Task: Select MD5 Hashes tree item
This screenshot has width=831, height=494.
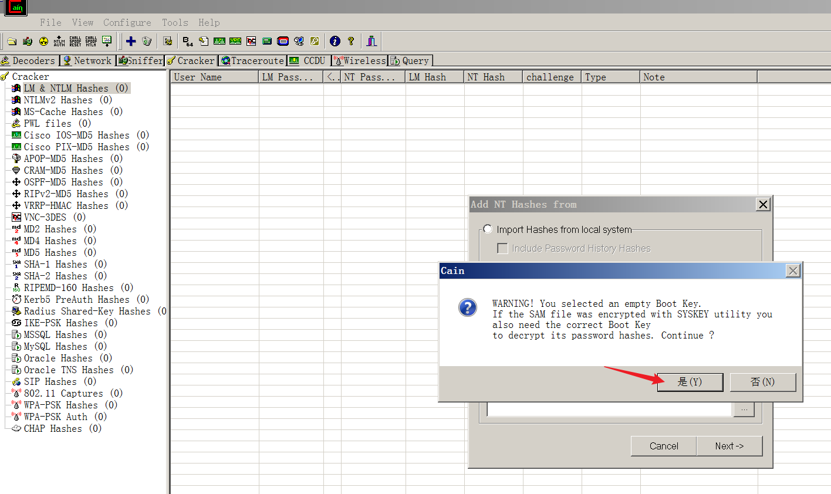Action: (x=60, y=252)
